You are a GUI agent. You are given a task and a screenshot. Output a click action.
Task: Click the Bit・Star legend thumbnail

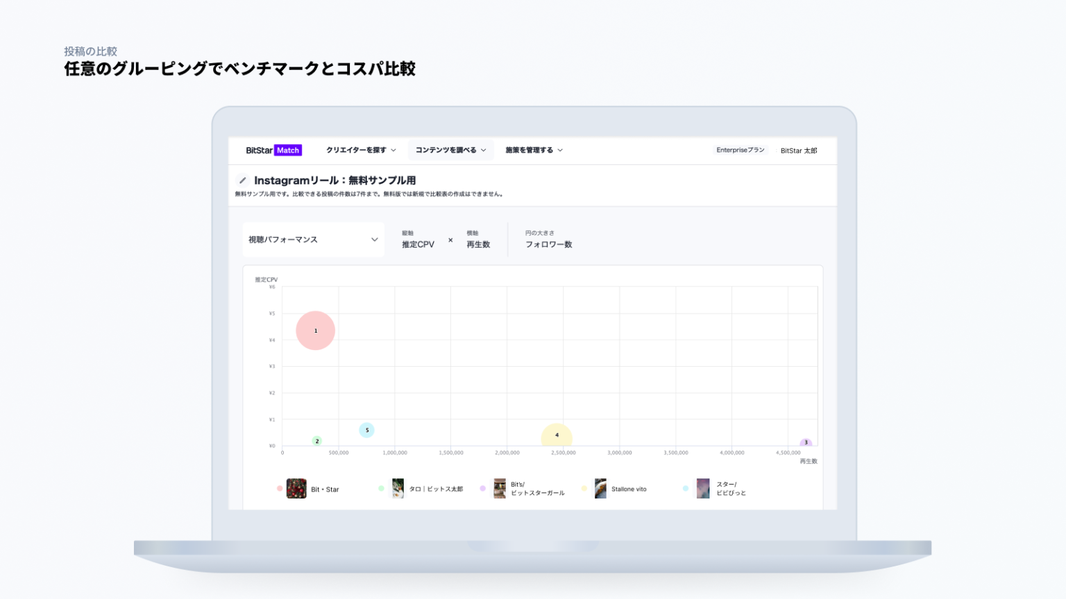pos(296,489)
